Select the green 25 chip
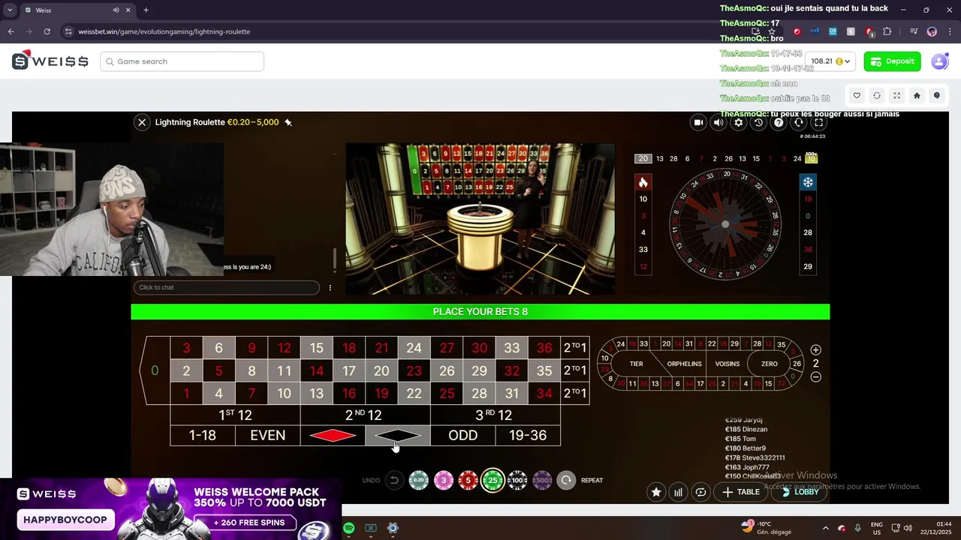The height and width of the screenshot is (540, 961). [493, 480]
